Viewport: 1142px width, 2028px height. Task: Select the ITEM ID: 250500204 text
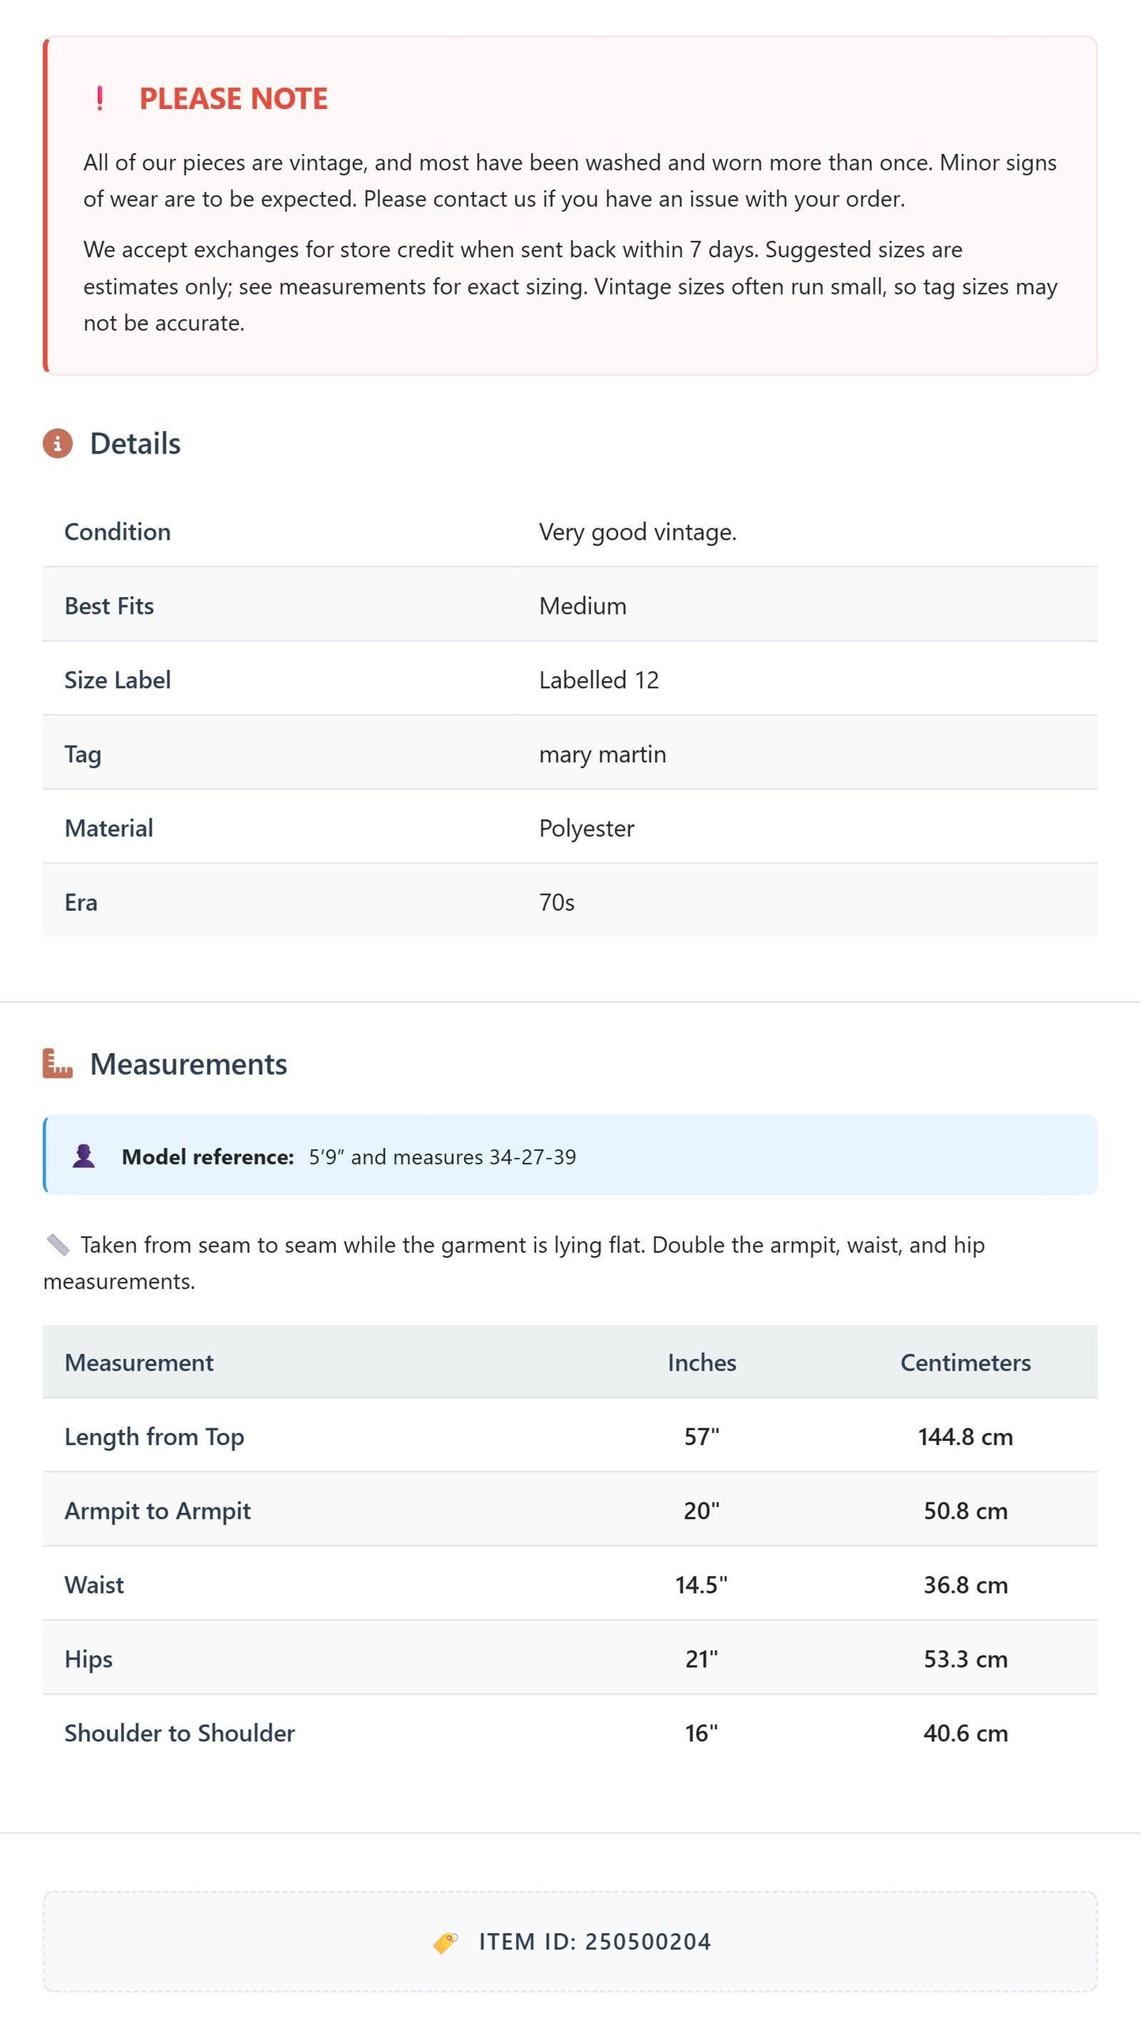coord(595,1943)
